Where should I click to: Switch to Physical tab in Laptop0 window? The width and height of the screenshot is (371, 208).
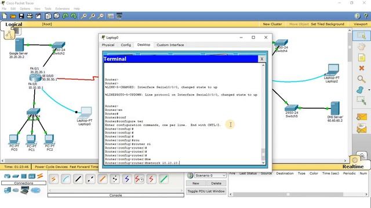pyautogui.click(x=108, y=45)
